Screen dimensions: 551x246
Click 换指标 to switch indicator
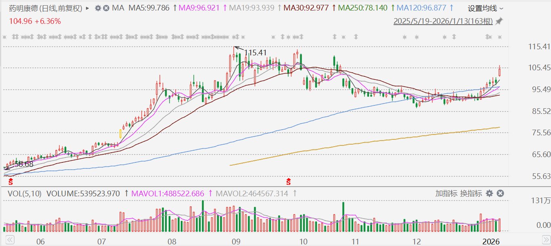pos(471,193)
